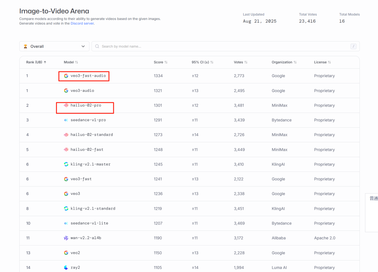Sort table by Votes column
The width and height of the screenshot is (378, 272).
(x=240, y=62)
